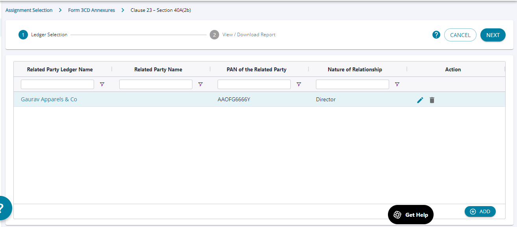Click the blue help question mark icon

tap(436, 35)
